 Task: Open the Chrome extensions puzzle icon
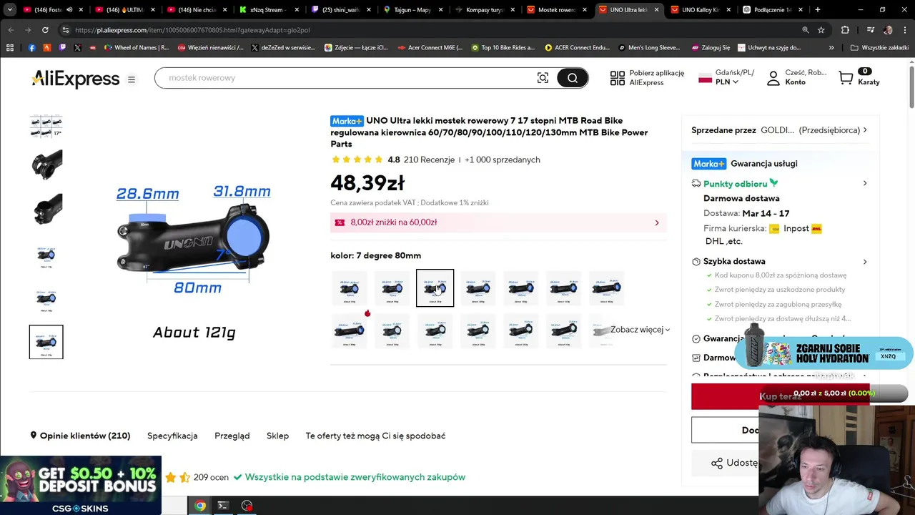(x=845, y=30)
